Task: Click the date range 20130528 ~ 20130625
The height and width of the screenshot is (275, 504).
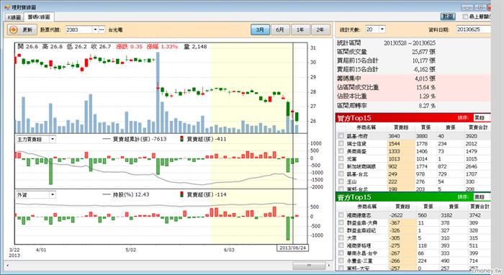Action: pos(410,42)
